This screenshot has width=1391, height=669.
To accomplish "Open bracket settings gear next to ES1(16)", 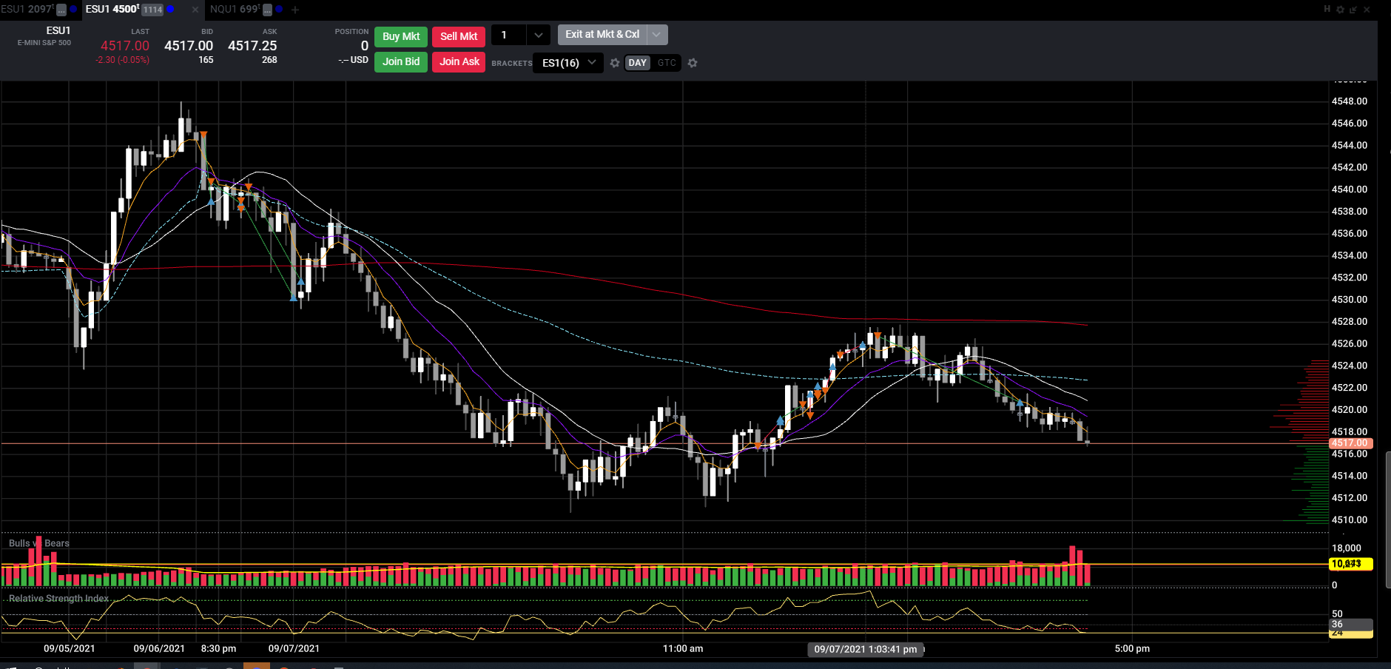I will 615,63.
